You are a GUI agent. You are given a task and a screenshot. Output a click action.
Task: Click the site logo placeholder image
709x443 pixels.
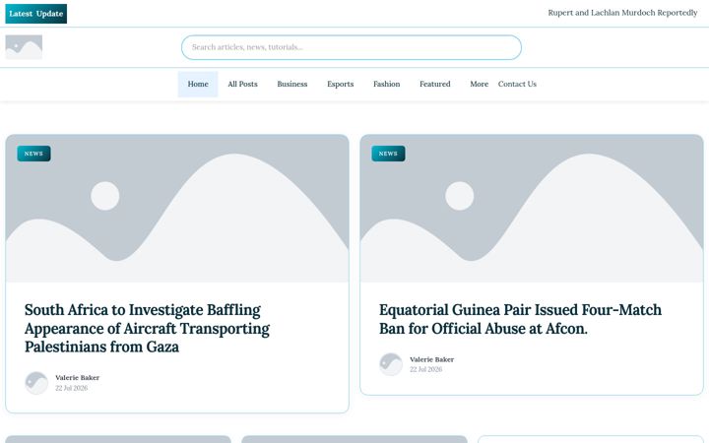(24, 47)
